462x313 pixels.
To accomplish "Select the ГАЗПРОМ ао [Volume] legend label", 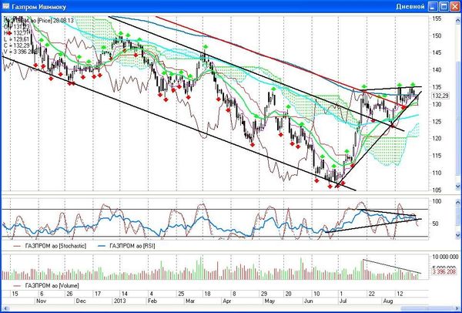I will coord(52,285).
